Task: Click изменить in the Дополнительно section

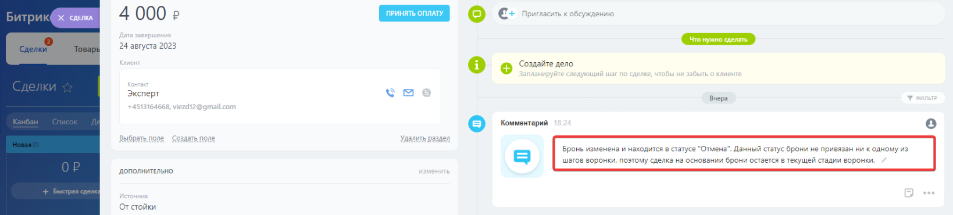Action: [x=434, y=171]
